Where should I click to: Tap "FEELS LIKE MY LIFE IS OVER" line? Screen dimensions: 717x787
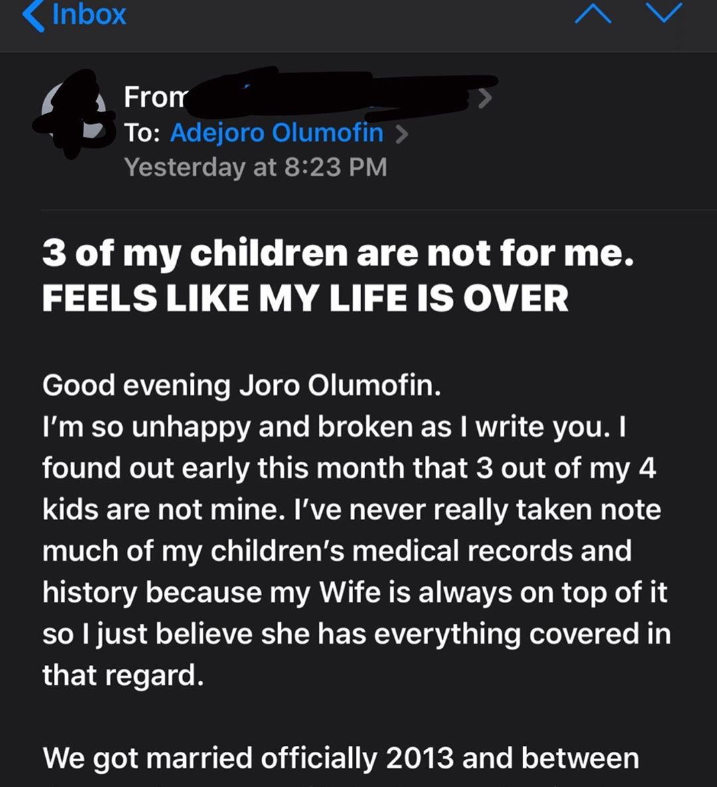[x=305, y=299]
